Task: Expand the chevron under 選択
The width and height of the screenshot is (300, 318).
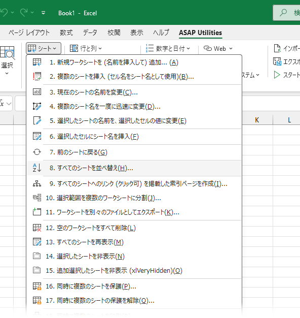Action: (7, 73)
